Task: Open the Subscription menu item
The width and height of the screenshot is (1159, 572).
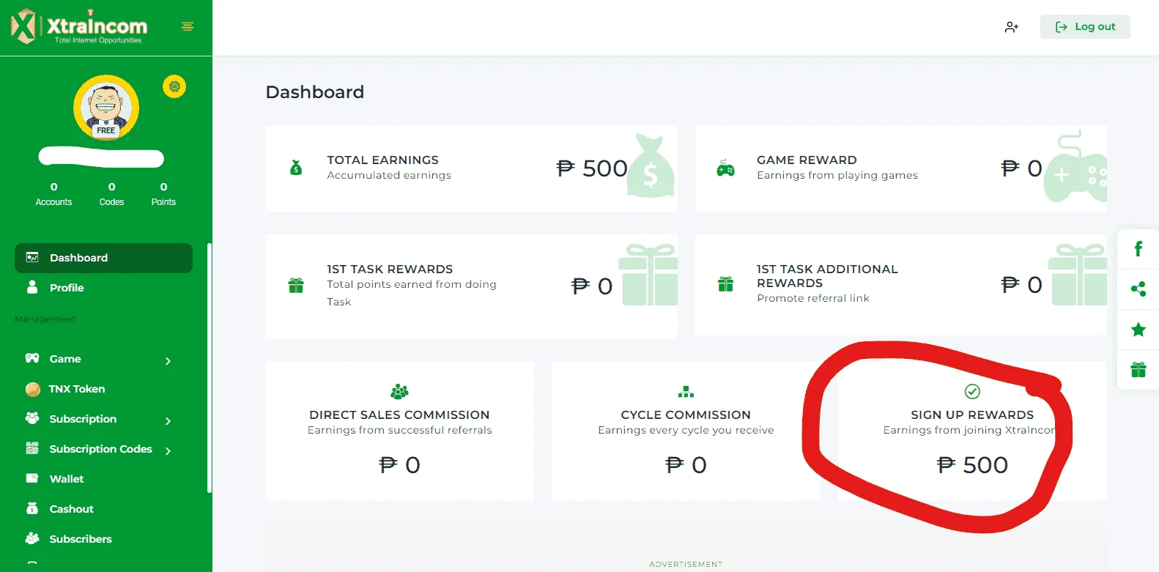Action: pos(83,419)
